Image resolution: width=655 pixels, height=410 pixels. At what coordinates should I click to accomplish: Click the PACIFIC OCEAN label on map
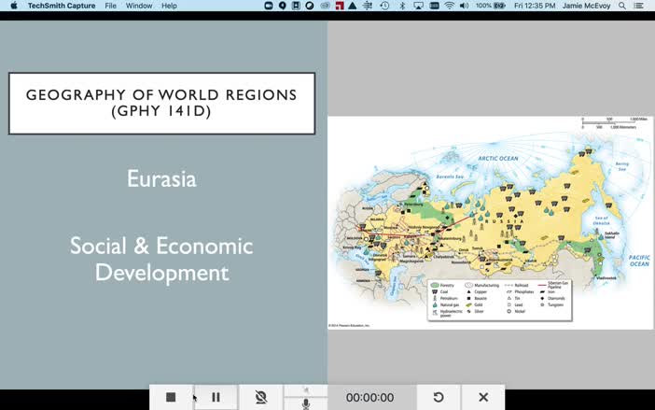[639, 261]
